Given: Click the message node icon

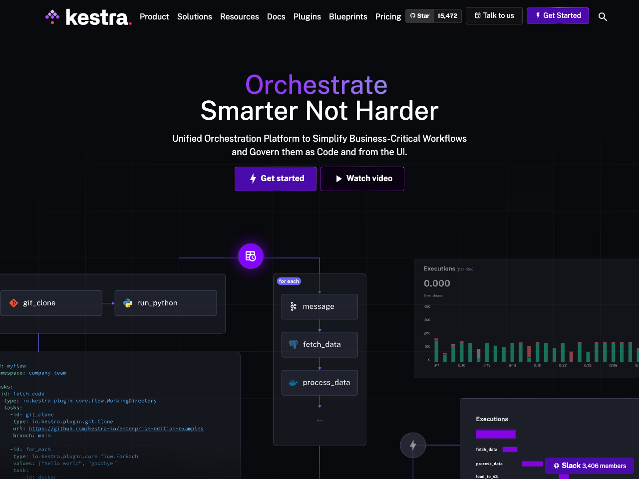Looking at the screenshot, I should click(294, 306).
